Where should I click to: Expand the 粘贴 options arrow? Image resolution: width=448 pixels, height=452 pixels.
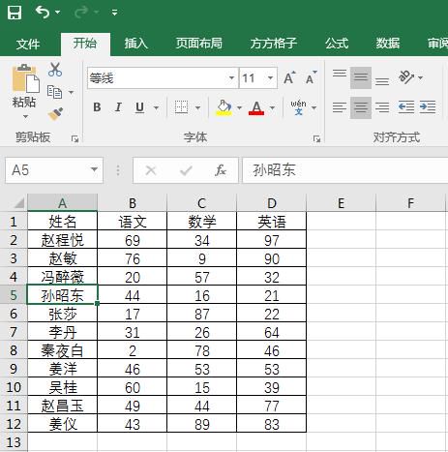(25, 116)
